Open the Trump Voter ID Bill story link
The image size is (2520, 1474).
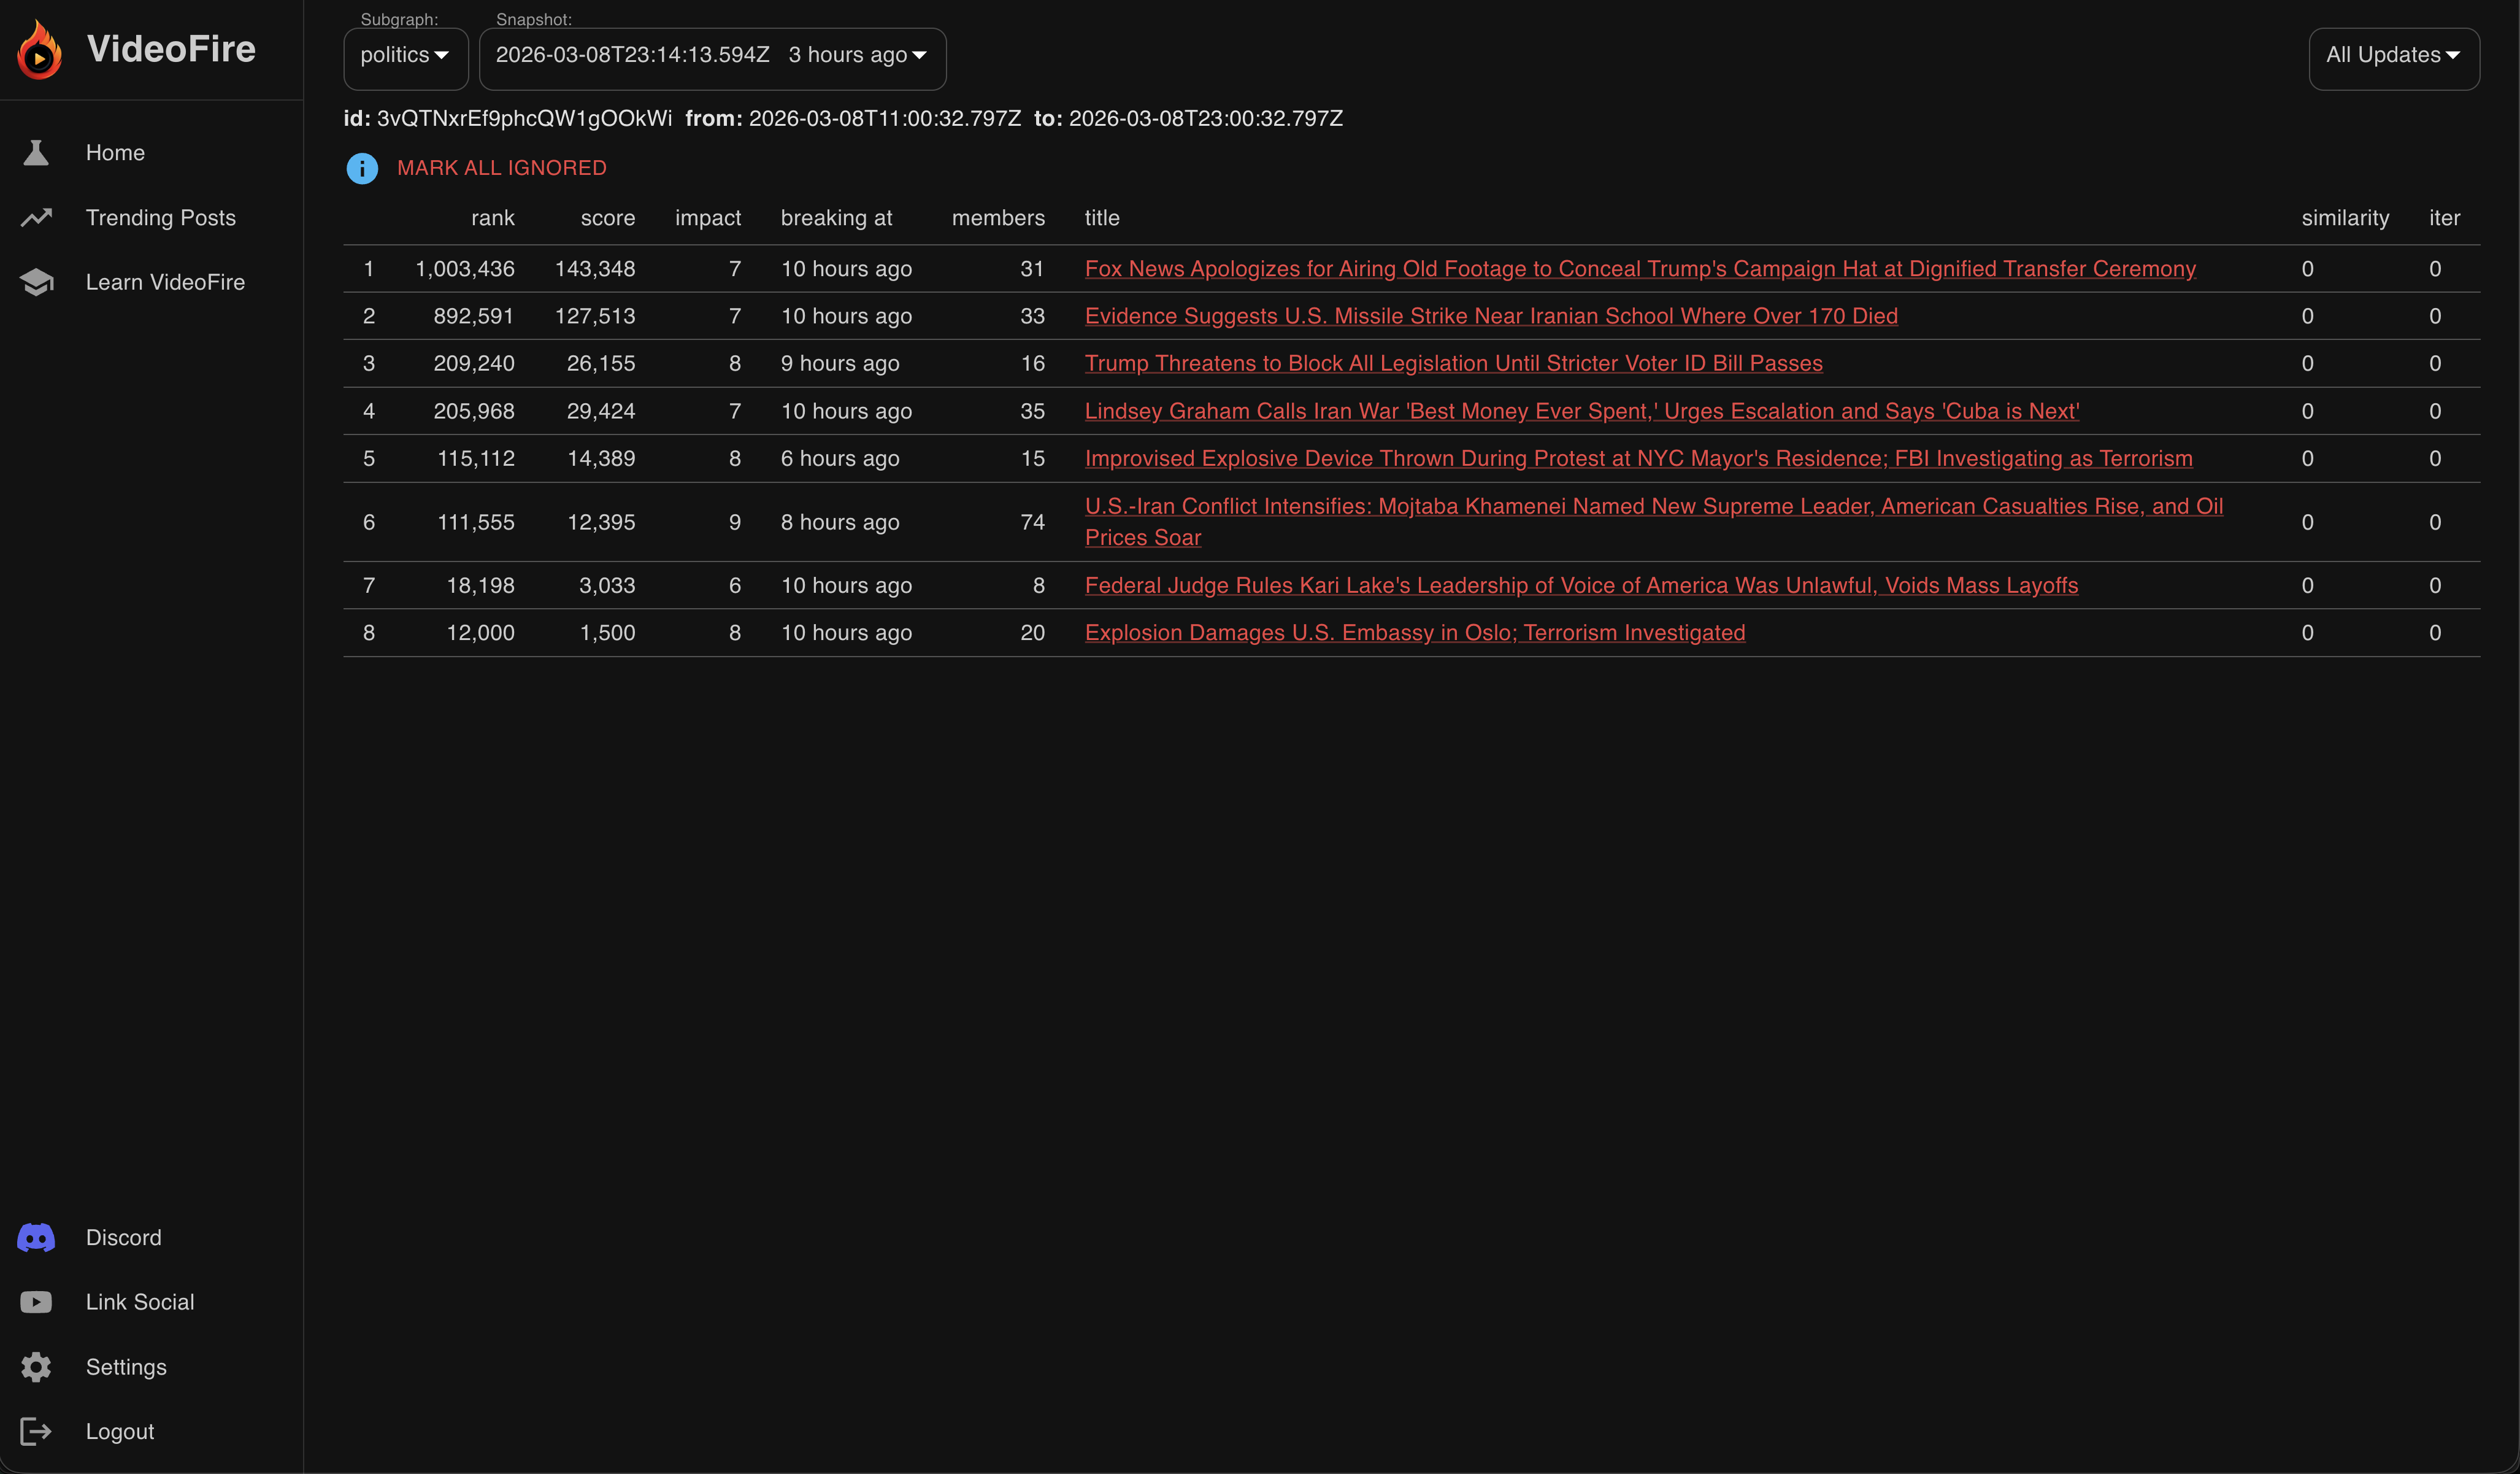[x=1453, y=363]
